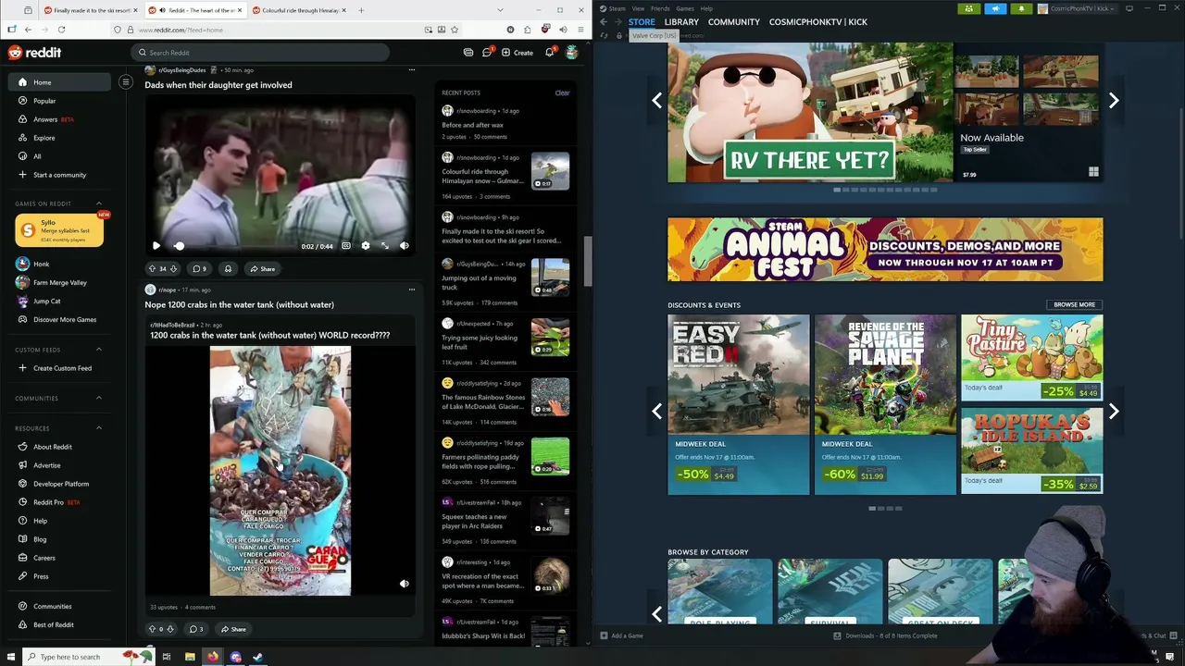Open Reddit notifications bell icon
1185x666 pixels.
pos(549,53)
